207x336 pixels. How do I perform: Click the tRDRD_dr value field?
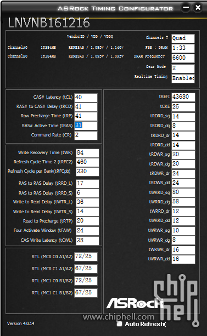[x=183, y=135]
